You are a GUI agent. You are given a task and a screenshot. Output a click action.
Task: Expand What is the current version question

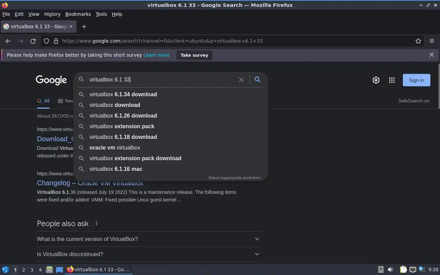[149, 239]
